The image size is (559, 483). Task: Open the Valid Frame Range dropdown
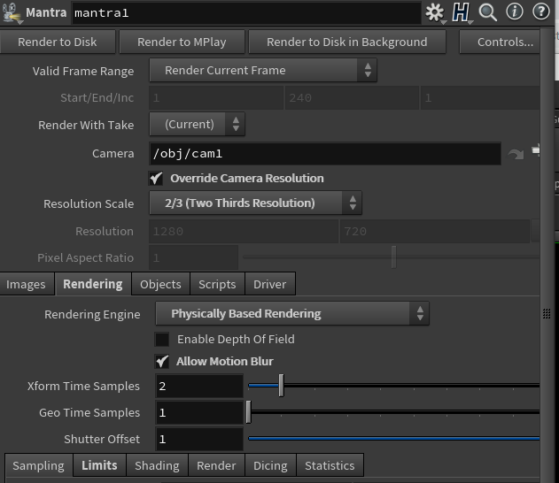coord(263,71)
